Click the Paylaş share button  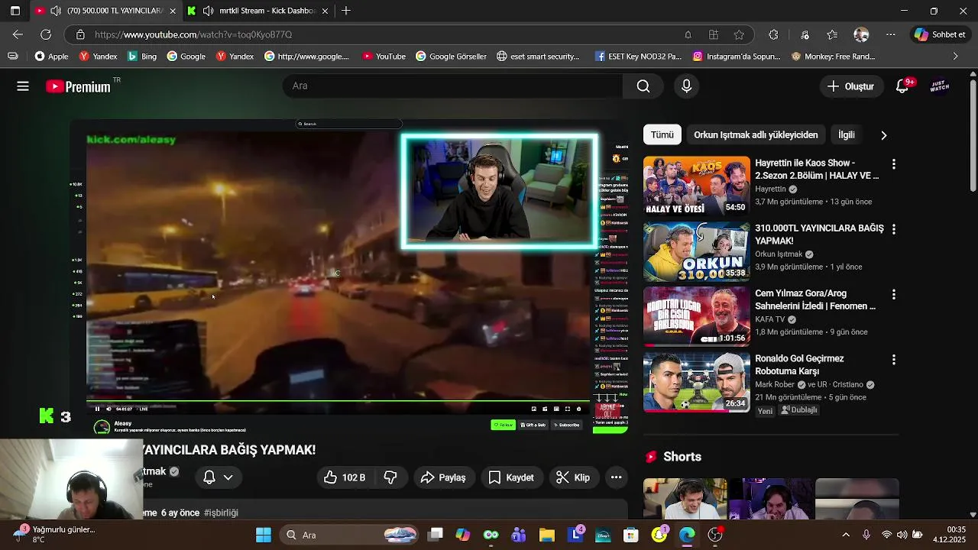pyautogui.click(x=443, y=477)
